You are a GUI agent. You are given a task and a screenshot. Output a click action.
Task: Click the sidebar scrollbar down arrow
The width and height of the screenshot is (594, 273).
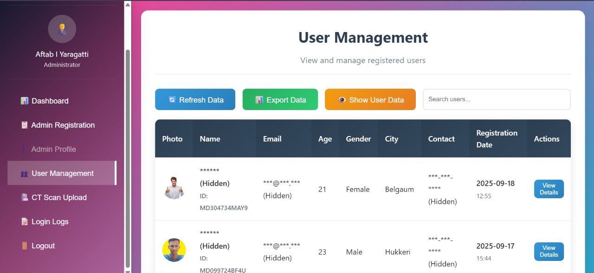(x=128, y=269)
